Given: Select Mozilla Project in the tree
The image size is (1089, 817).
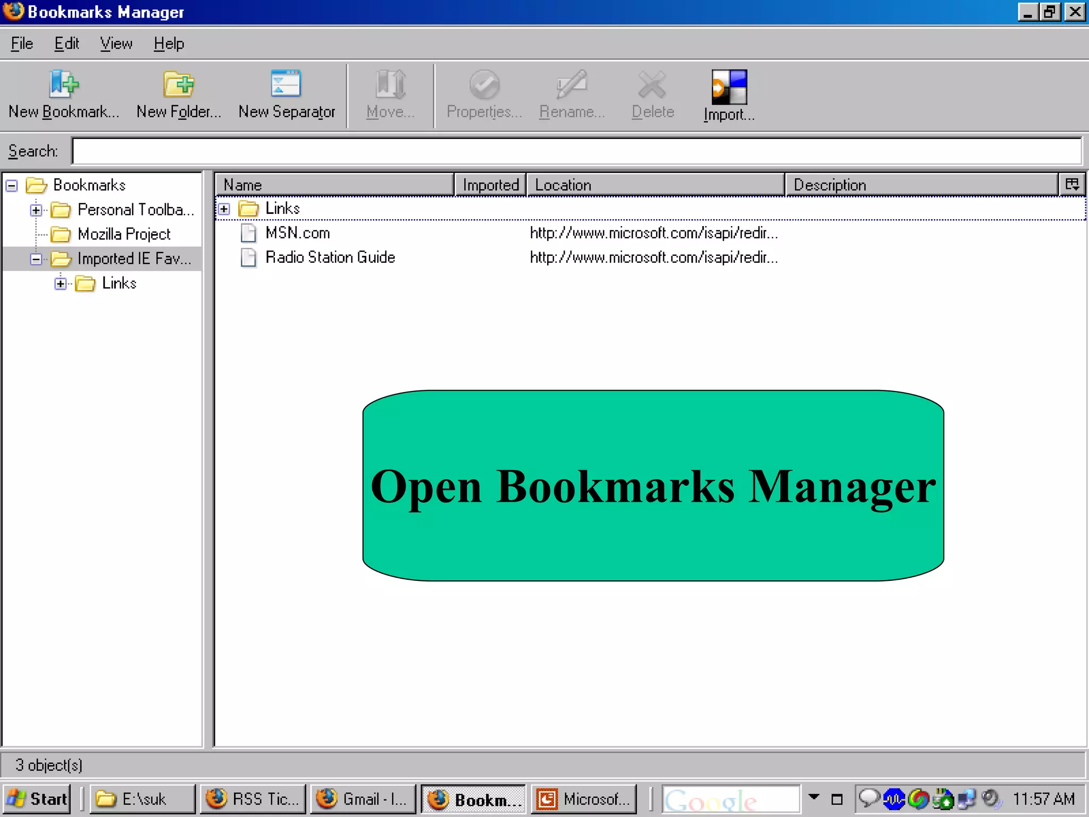Looking at the screenshot, I should point(124,234).
